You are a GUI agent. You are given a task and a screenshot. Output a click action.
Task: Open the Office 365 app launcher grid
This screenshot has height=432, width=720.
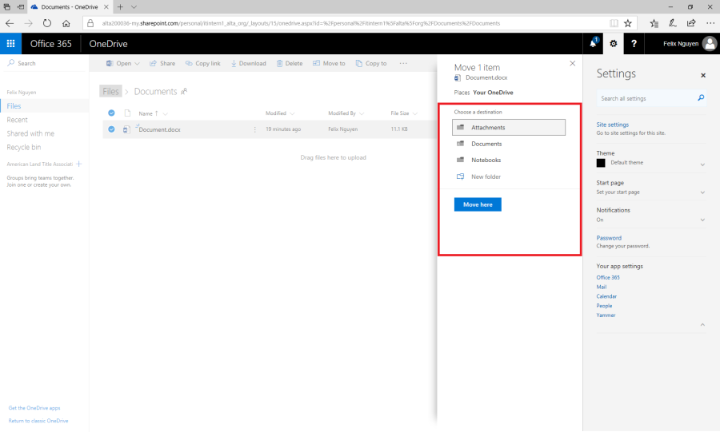10,44
